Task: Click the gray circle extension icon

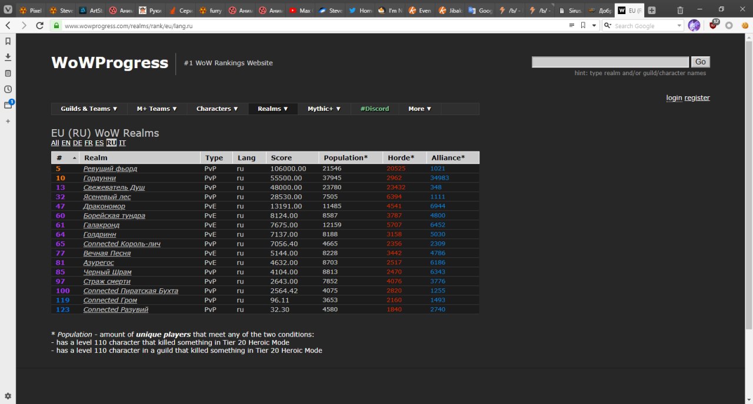Action: click(729, 25)
